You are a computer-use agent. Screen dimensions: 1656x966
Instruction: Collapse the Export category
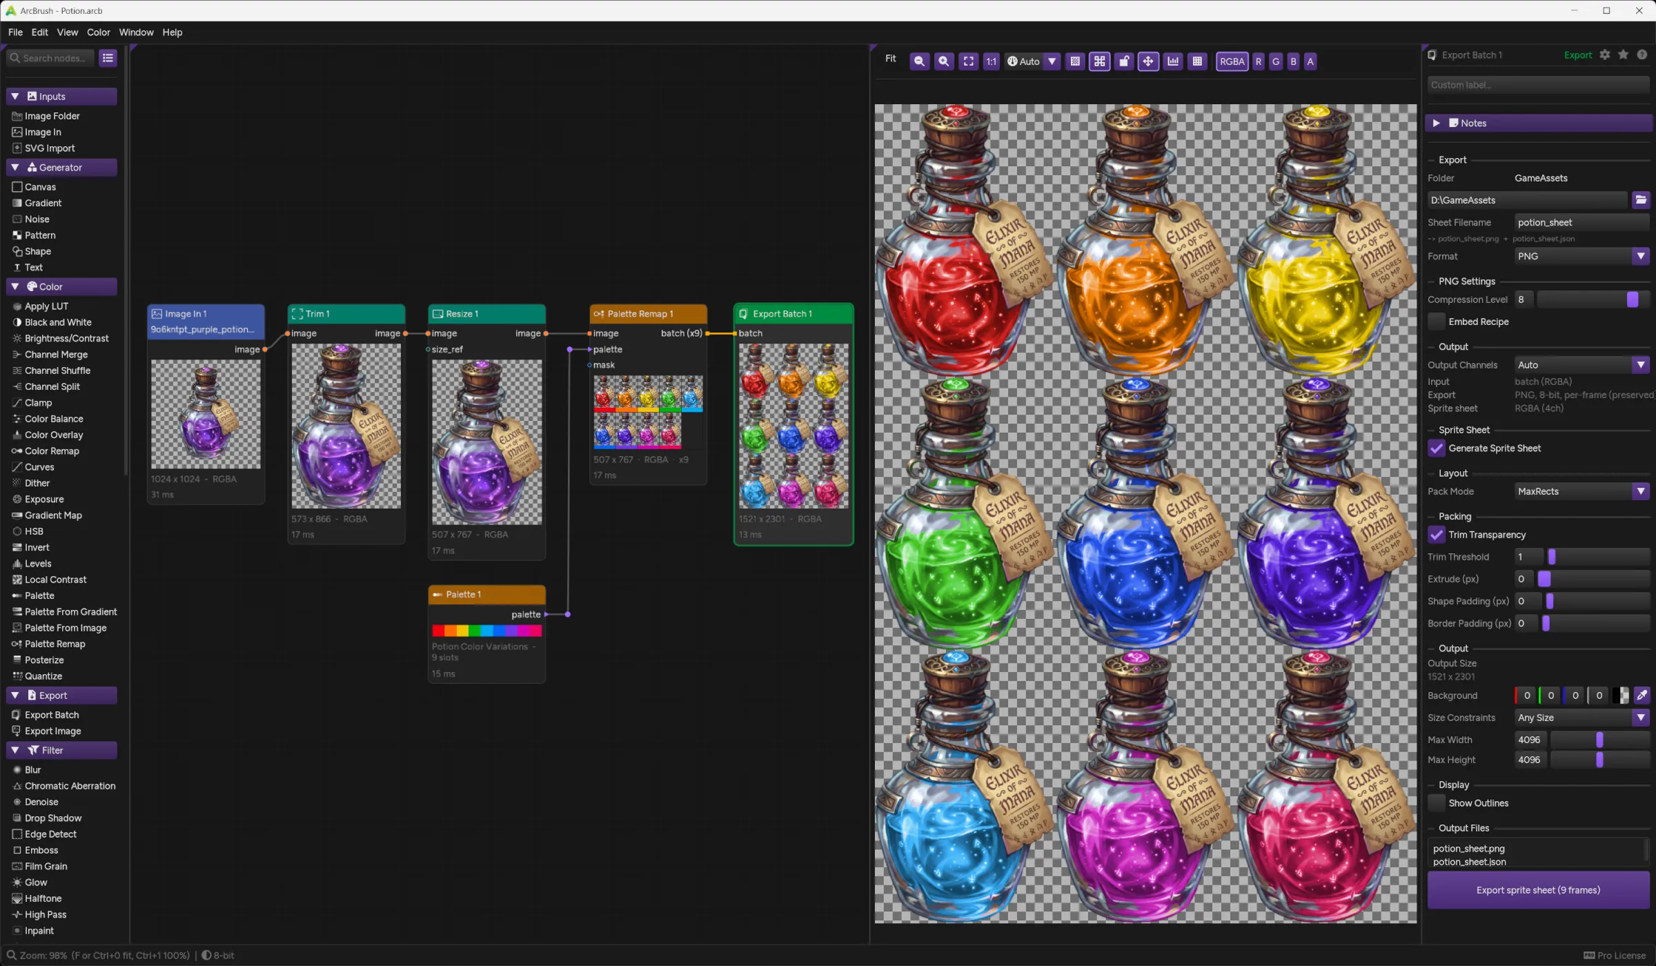[x=61, y=696]
